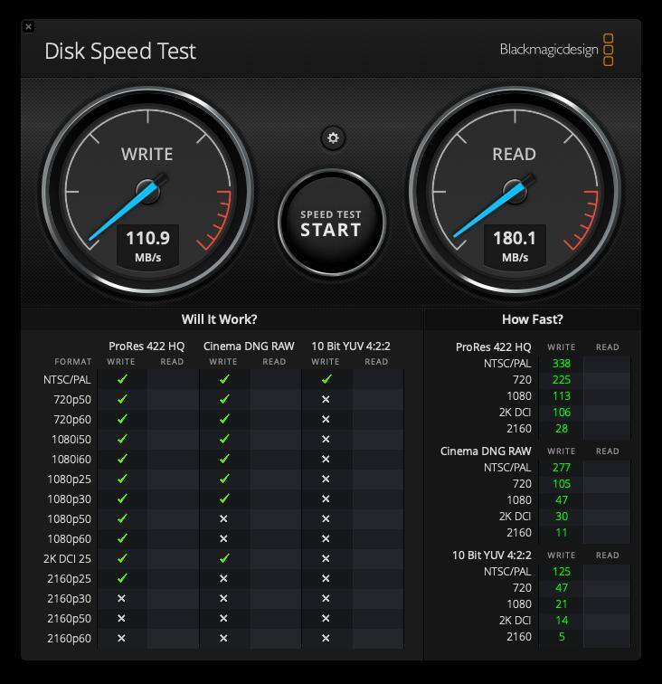Click Cinema DNG RAW 1080p50 write cross

pyautogui.click(x=224, y=519)
